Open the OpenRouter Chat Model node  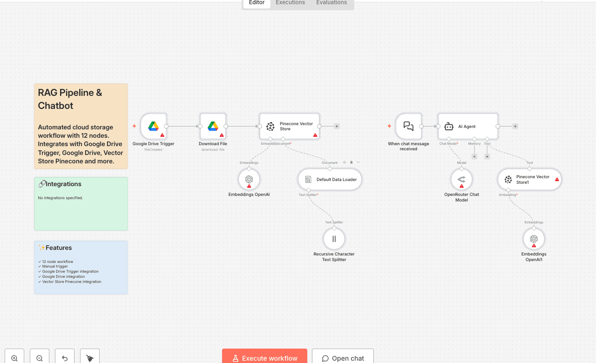461,179
